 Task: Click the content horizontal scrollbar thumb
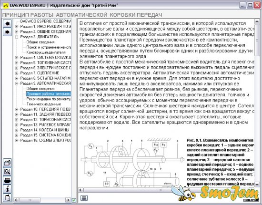[161, 190]
